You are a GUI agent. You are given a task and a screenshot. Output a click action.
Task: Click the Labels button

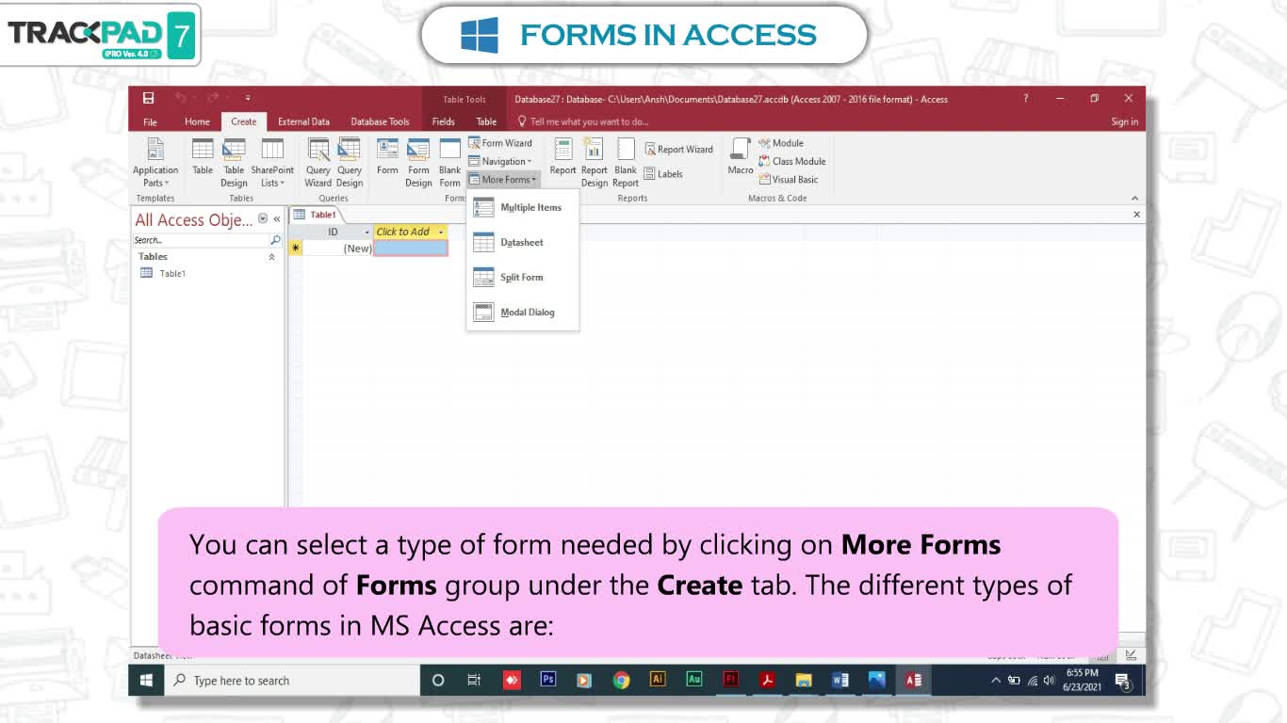click(x=663, y=173)
